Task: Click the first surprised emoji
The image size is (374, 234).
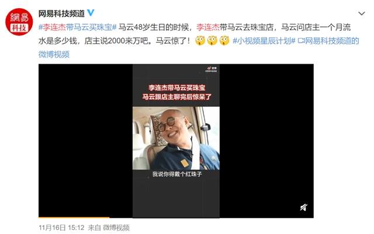Action: [x=200, y=40]
